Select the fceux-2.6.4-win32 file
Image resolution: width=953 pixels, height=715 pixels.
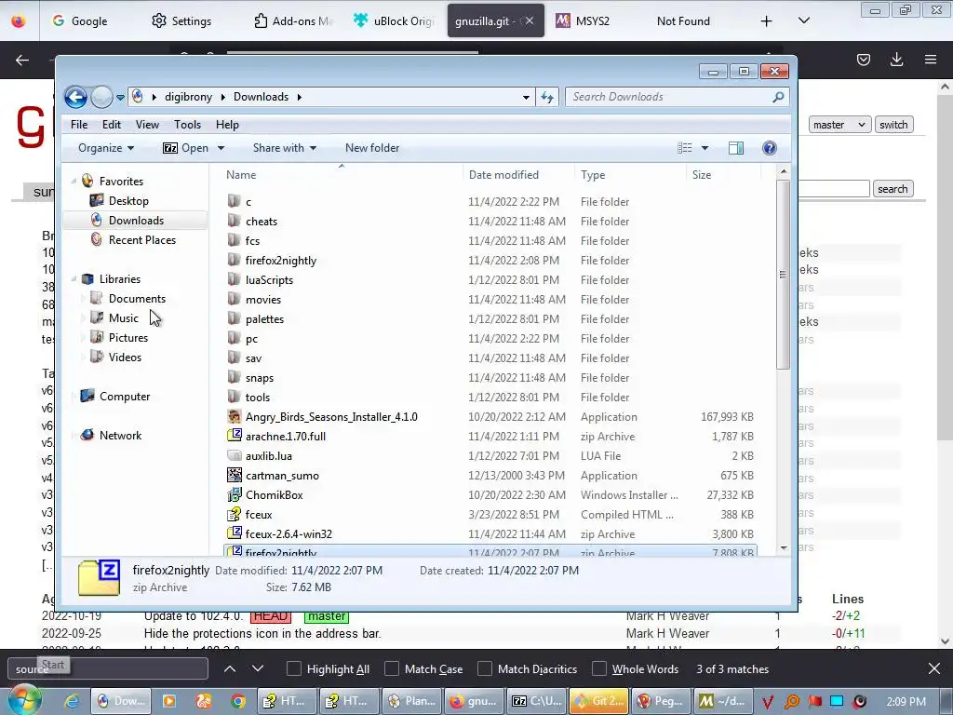[492, 533]
